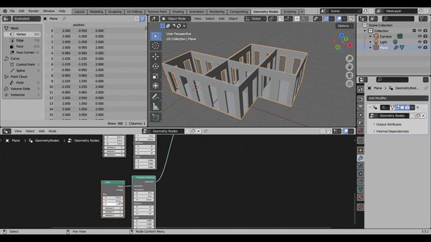Toggle visibility eye for Camera in outliner

point(420,36)
